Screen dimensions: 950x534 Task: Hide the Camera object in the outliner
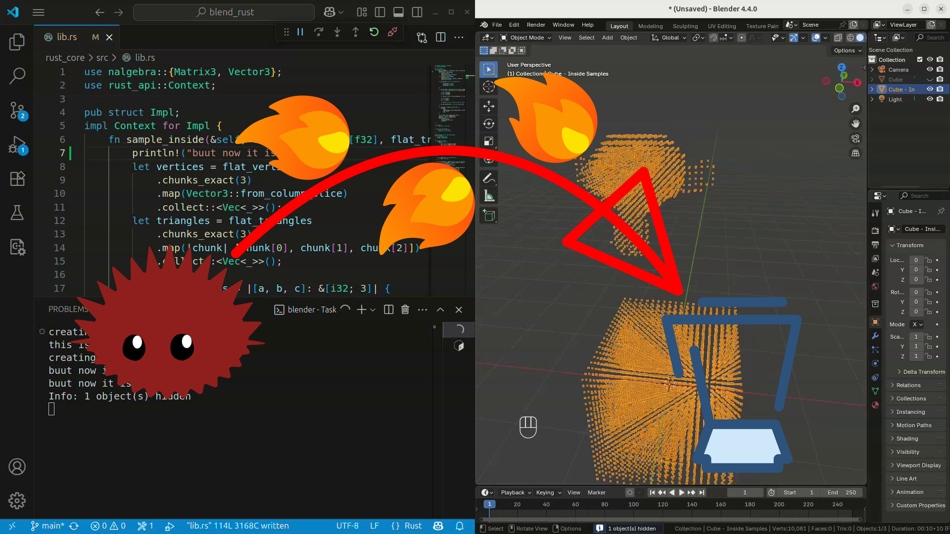tap(930, 69)
